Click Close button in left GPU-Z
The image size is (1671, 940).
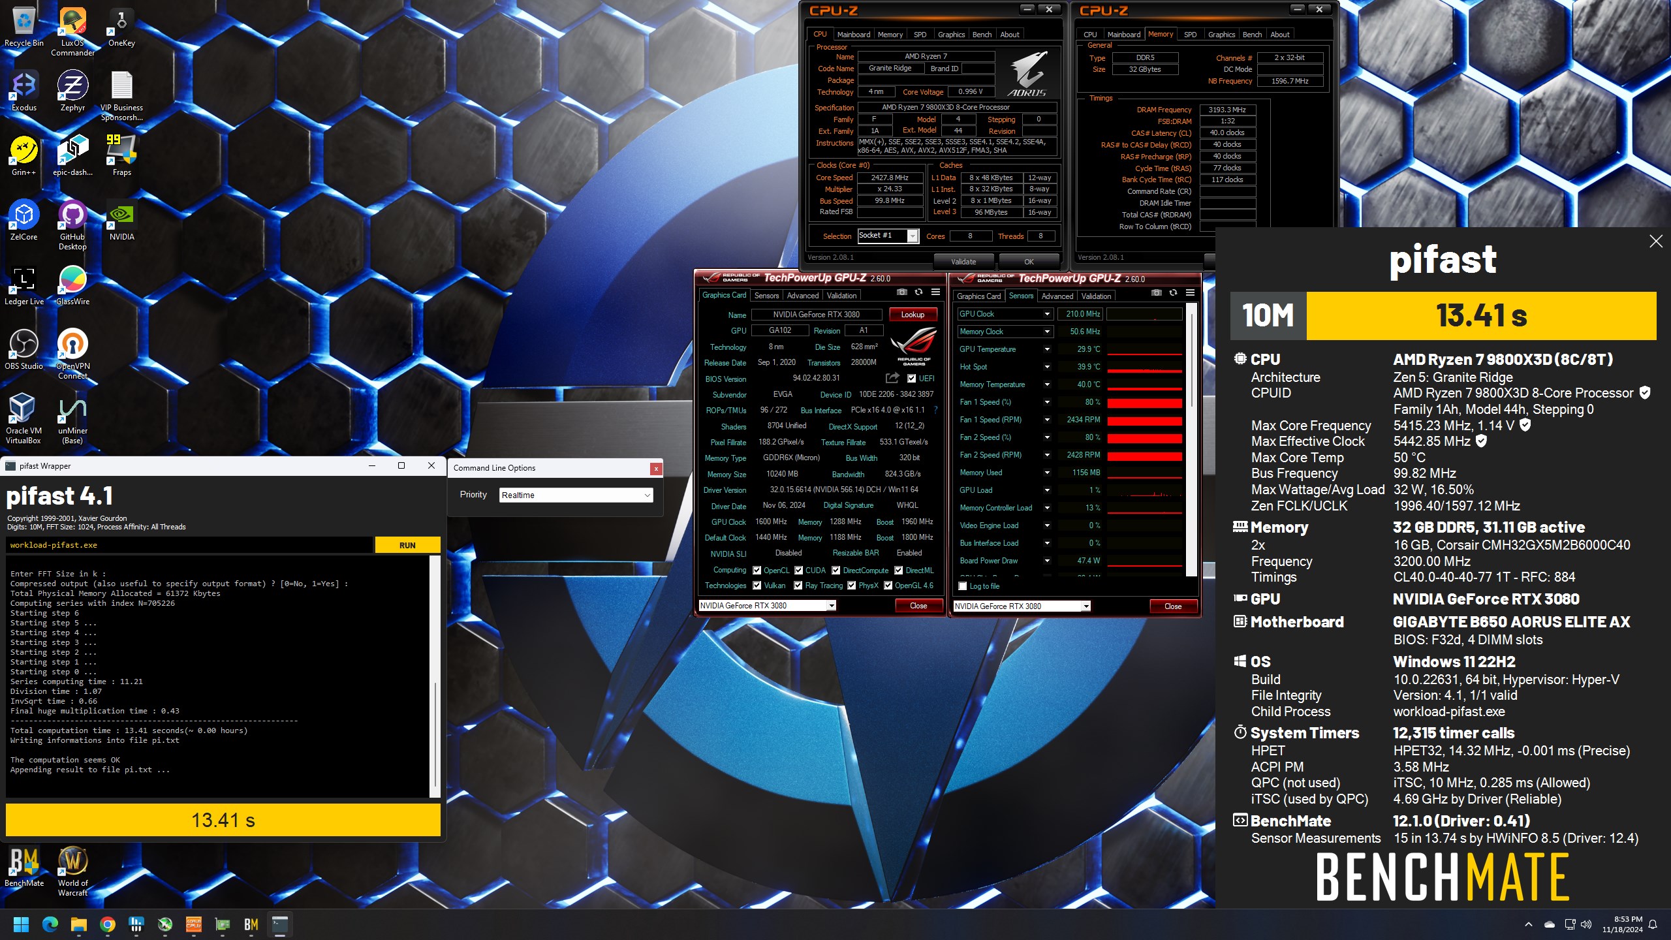(x=918, y=606)
